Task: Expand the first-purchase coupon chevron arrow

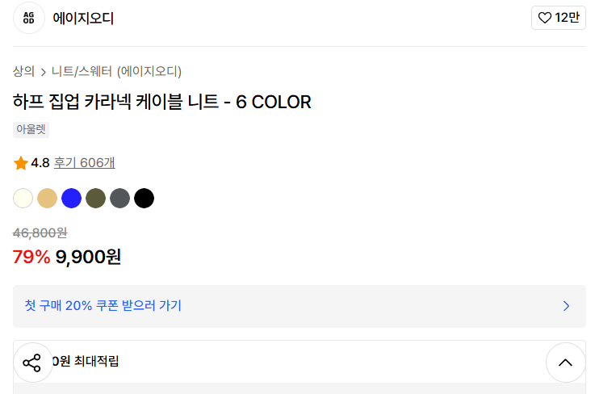Action: [566, 306]
